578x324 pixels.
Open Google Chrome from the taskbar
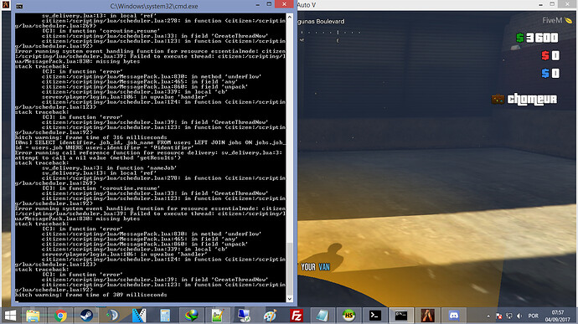tap(60, 316)
